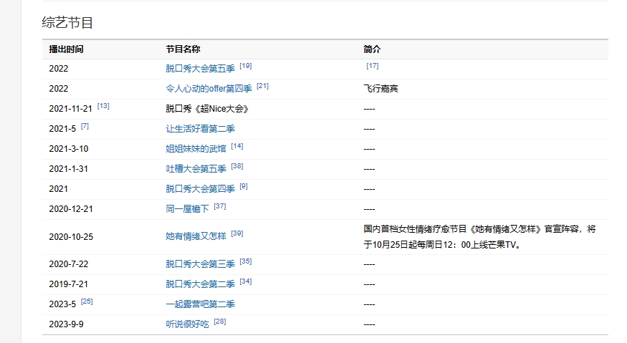The image size is (627, 343).
Task: Open the 令人心动的offer第四季 link
Action: (209, 89)
